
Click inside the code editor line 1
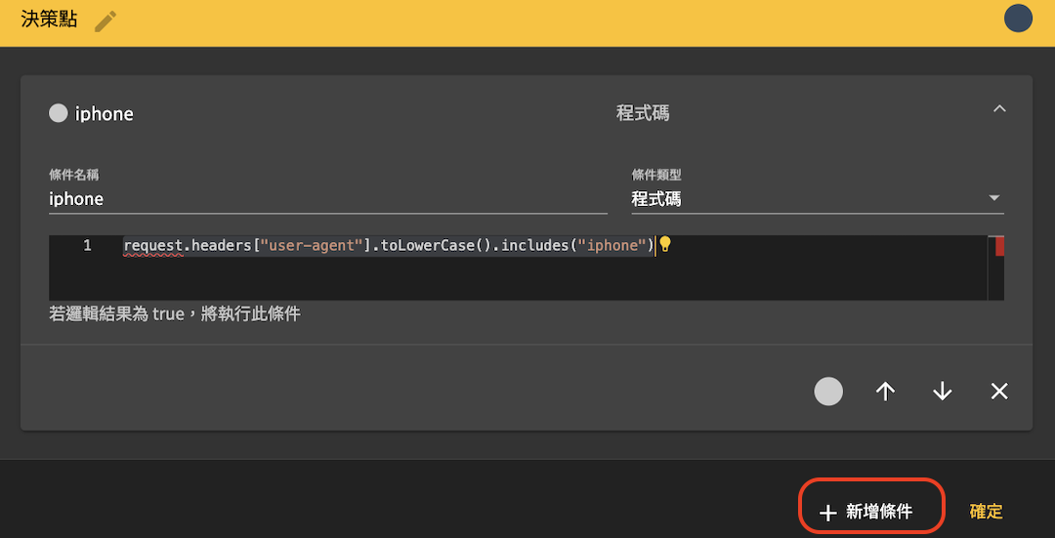click(x=388, y=245)
